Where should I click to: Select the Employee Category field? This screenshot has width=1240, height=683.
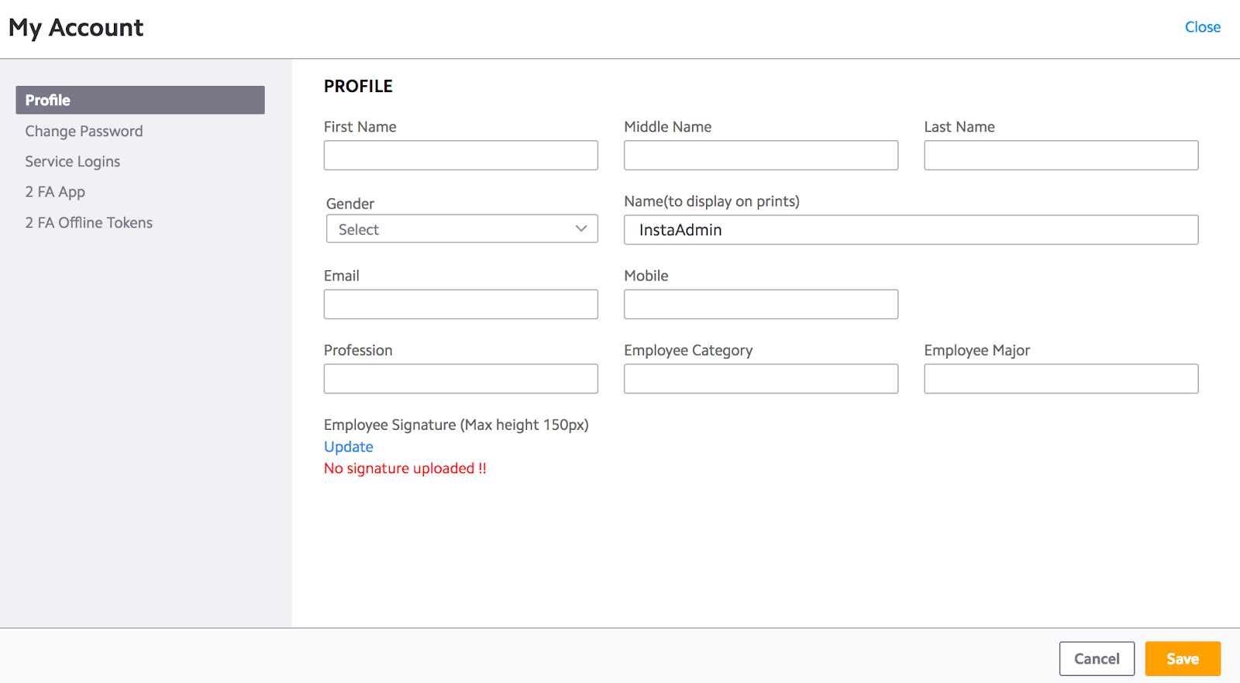[760, 379]
